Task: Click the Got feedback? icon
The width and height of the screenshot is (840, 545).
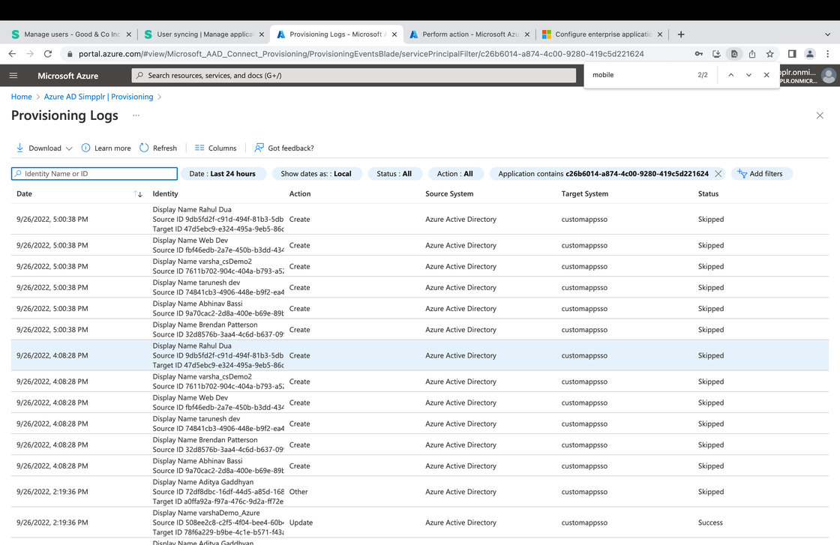Action: point(259,148)
